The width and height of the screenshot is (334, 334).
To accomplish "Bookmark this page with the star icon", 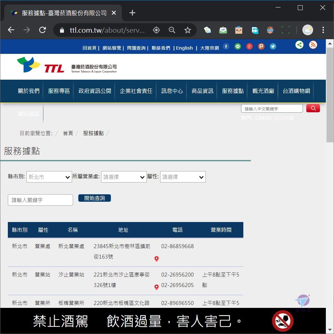I will click(x=188, y=30).
